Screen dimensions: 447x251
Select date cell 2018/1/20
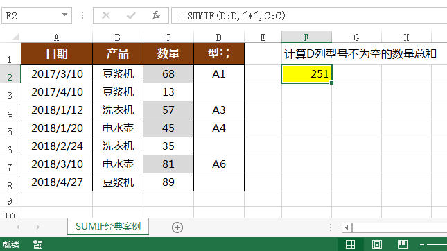pos(57,128)
